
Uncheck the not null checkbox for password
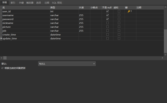[107, 19]
